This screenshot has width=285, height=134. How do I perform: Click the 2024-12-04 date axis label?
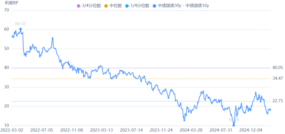pyautogui.click(x=250, y=129)
